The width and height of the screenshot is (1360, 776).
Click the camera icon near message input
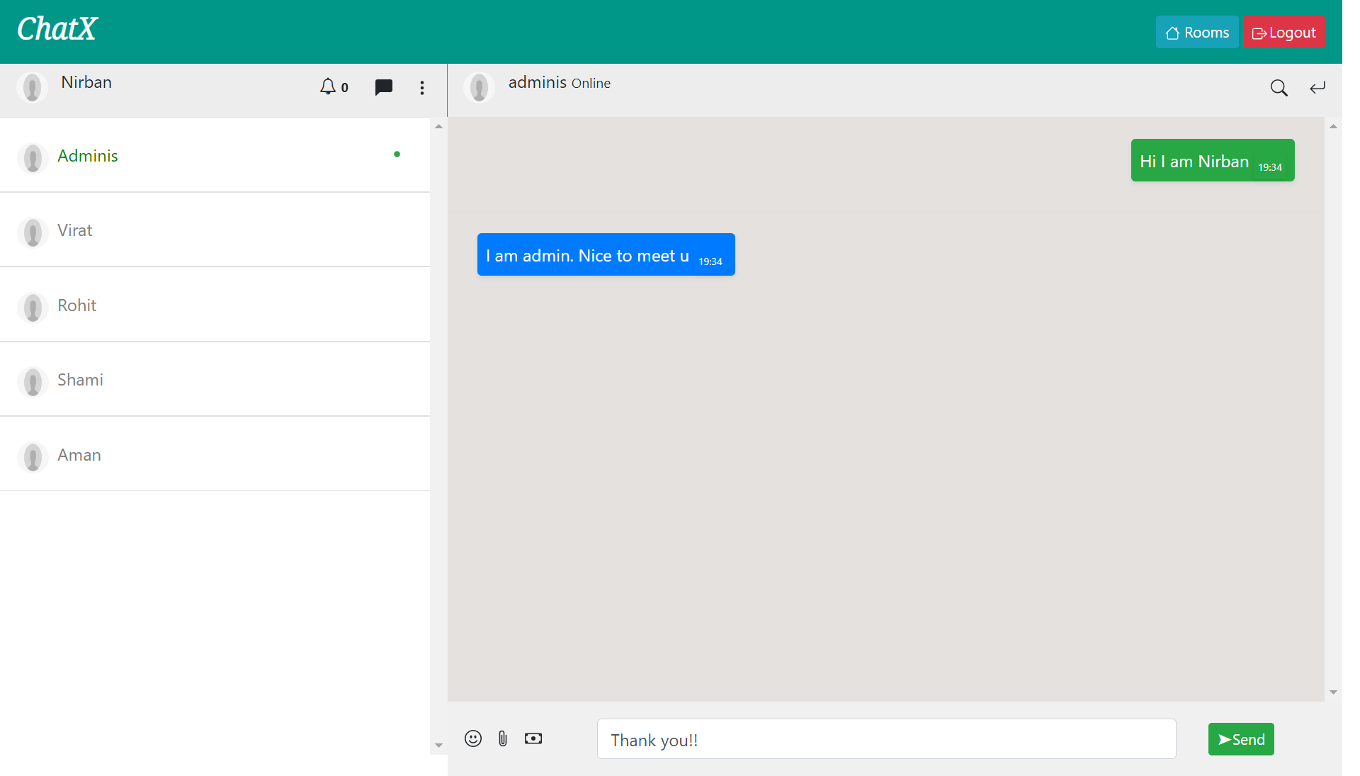tap(533, 738)
